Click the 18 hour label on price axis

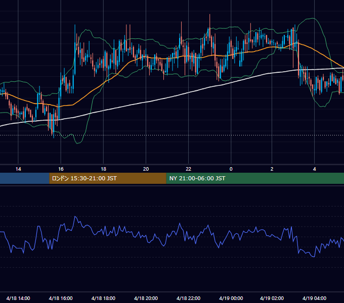(103, 169)
